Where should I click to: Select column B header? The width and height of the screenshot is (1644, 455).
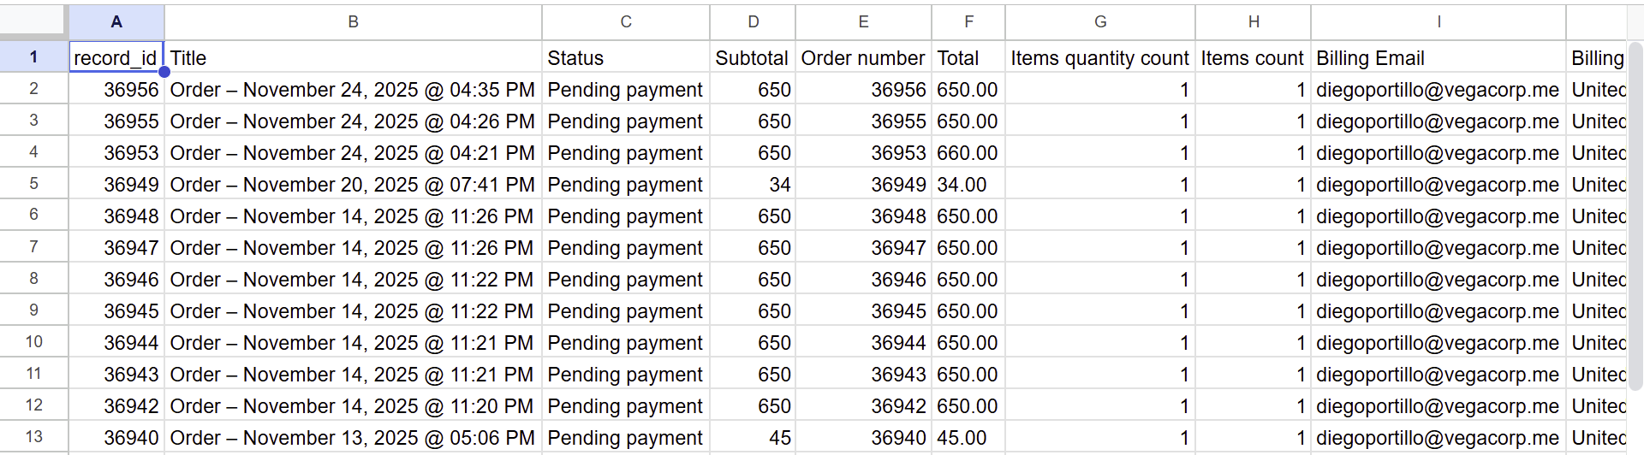pos(353,21)
